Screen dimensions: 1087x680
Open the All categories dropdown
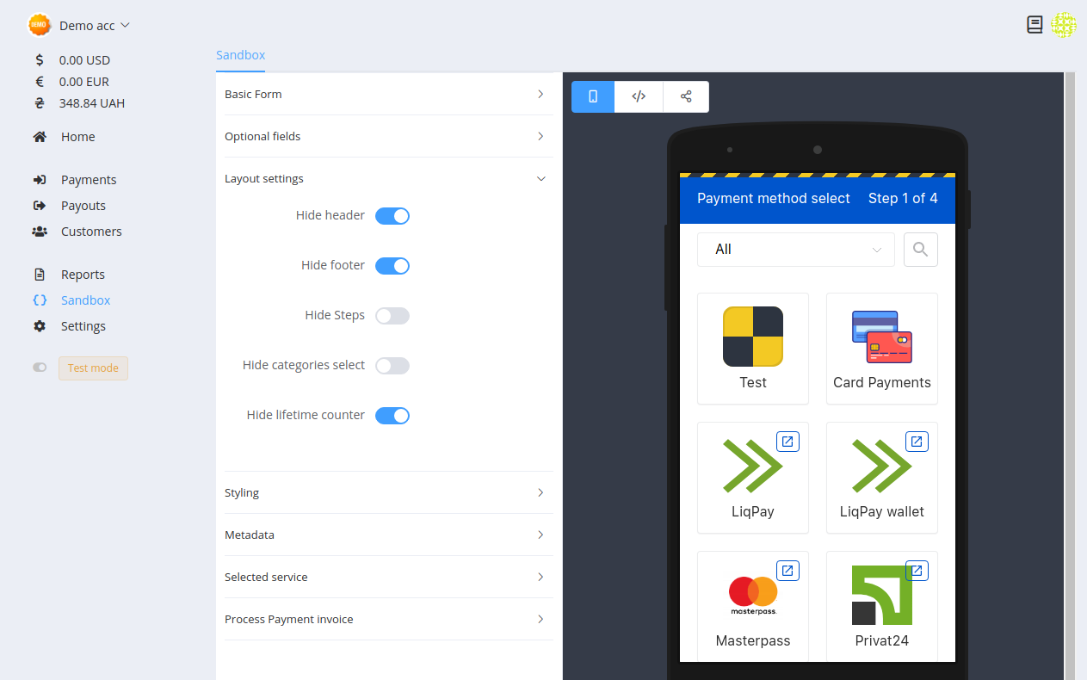click(x=796, y=250)
